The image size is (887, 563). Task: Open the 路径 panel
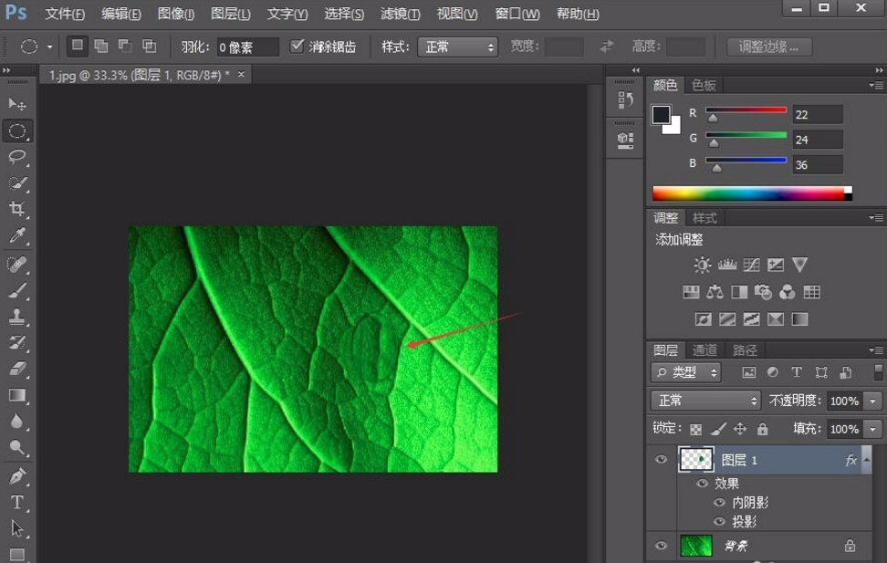[x=746, y=349]
